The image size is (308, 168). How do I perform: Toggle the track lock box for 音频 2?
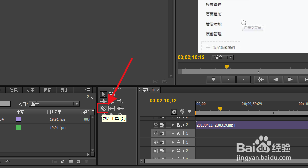[x=168, y=151]
